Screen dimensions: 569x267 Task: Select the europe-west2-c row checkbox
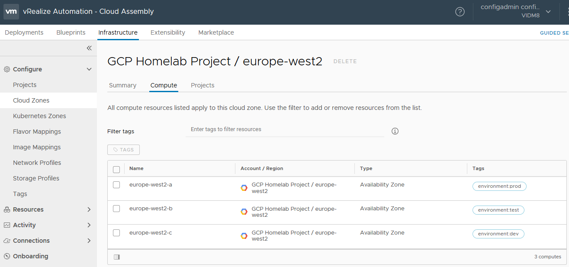click(116, 233)
